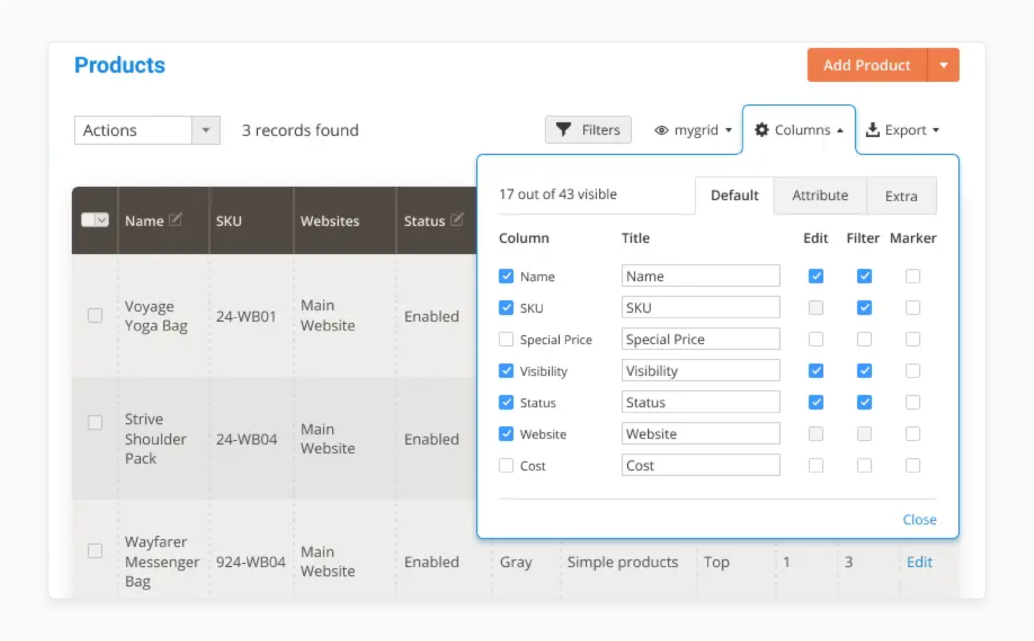
Task: Enable Marker checkbox for Cost row
Action: click(912, 466)
